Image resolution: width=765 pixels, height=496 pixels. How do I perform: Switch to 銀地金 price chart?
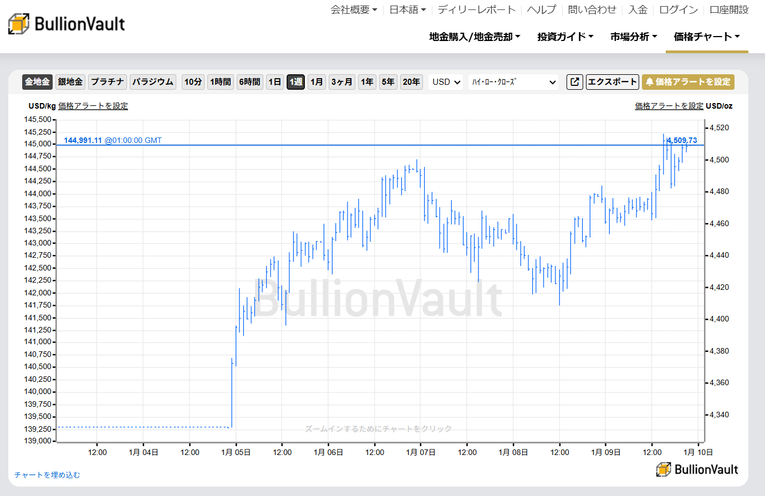[70, 81]
